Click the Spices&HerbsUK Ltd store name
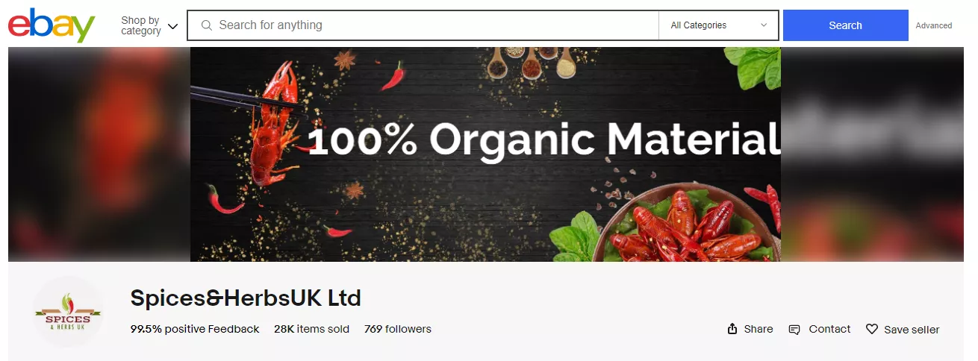Viewport: 978px width, 361px height. point(246,298)
